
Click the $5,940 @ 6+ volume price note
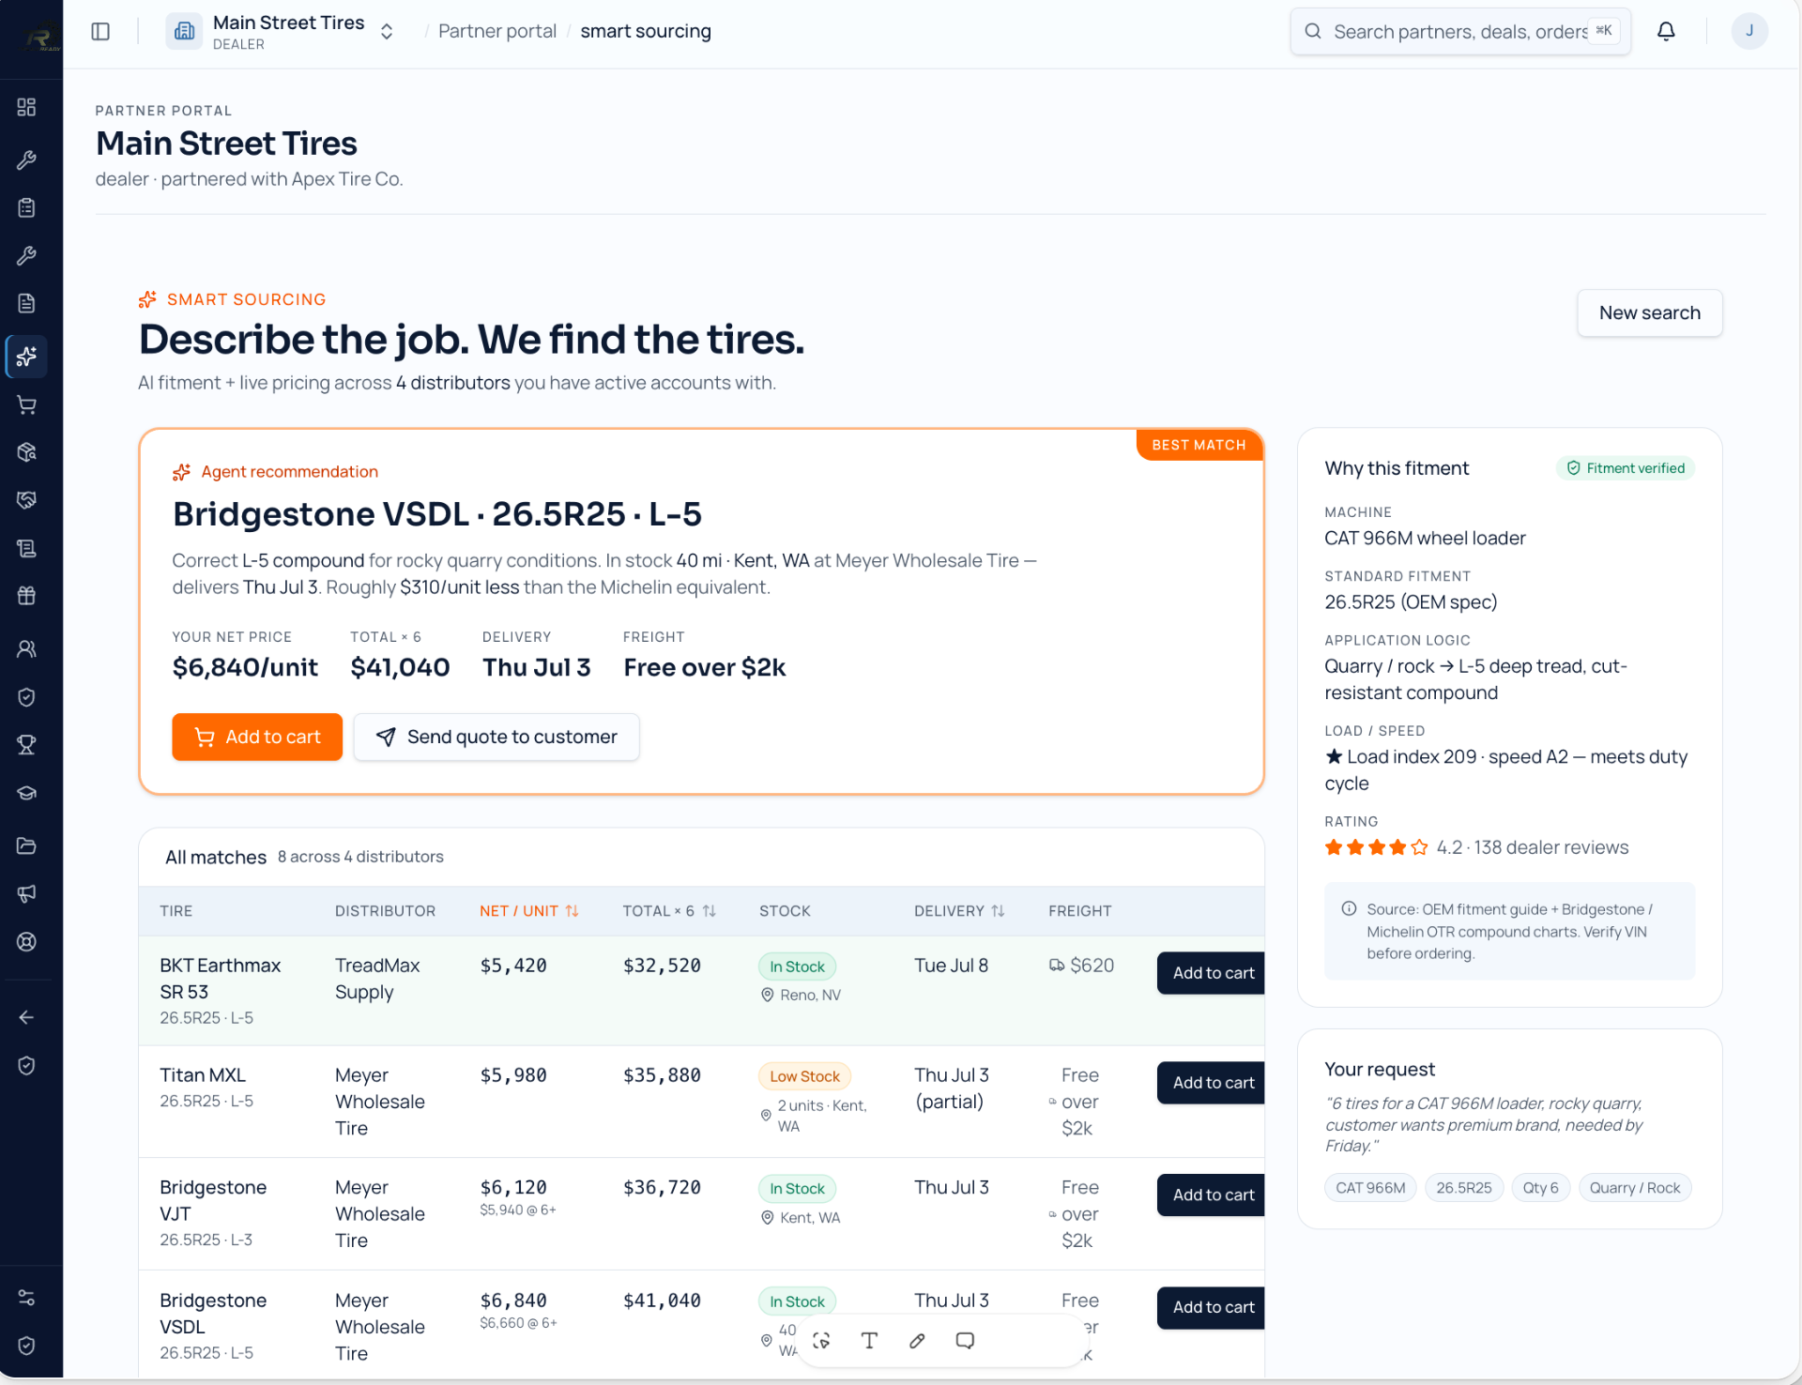(518, 1210)
